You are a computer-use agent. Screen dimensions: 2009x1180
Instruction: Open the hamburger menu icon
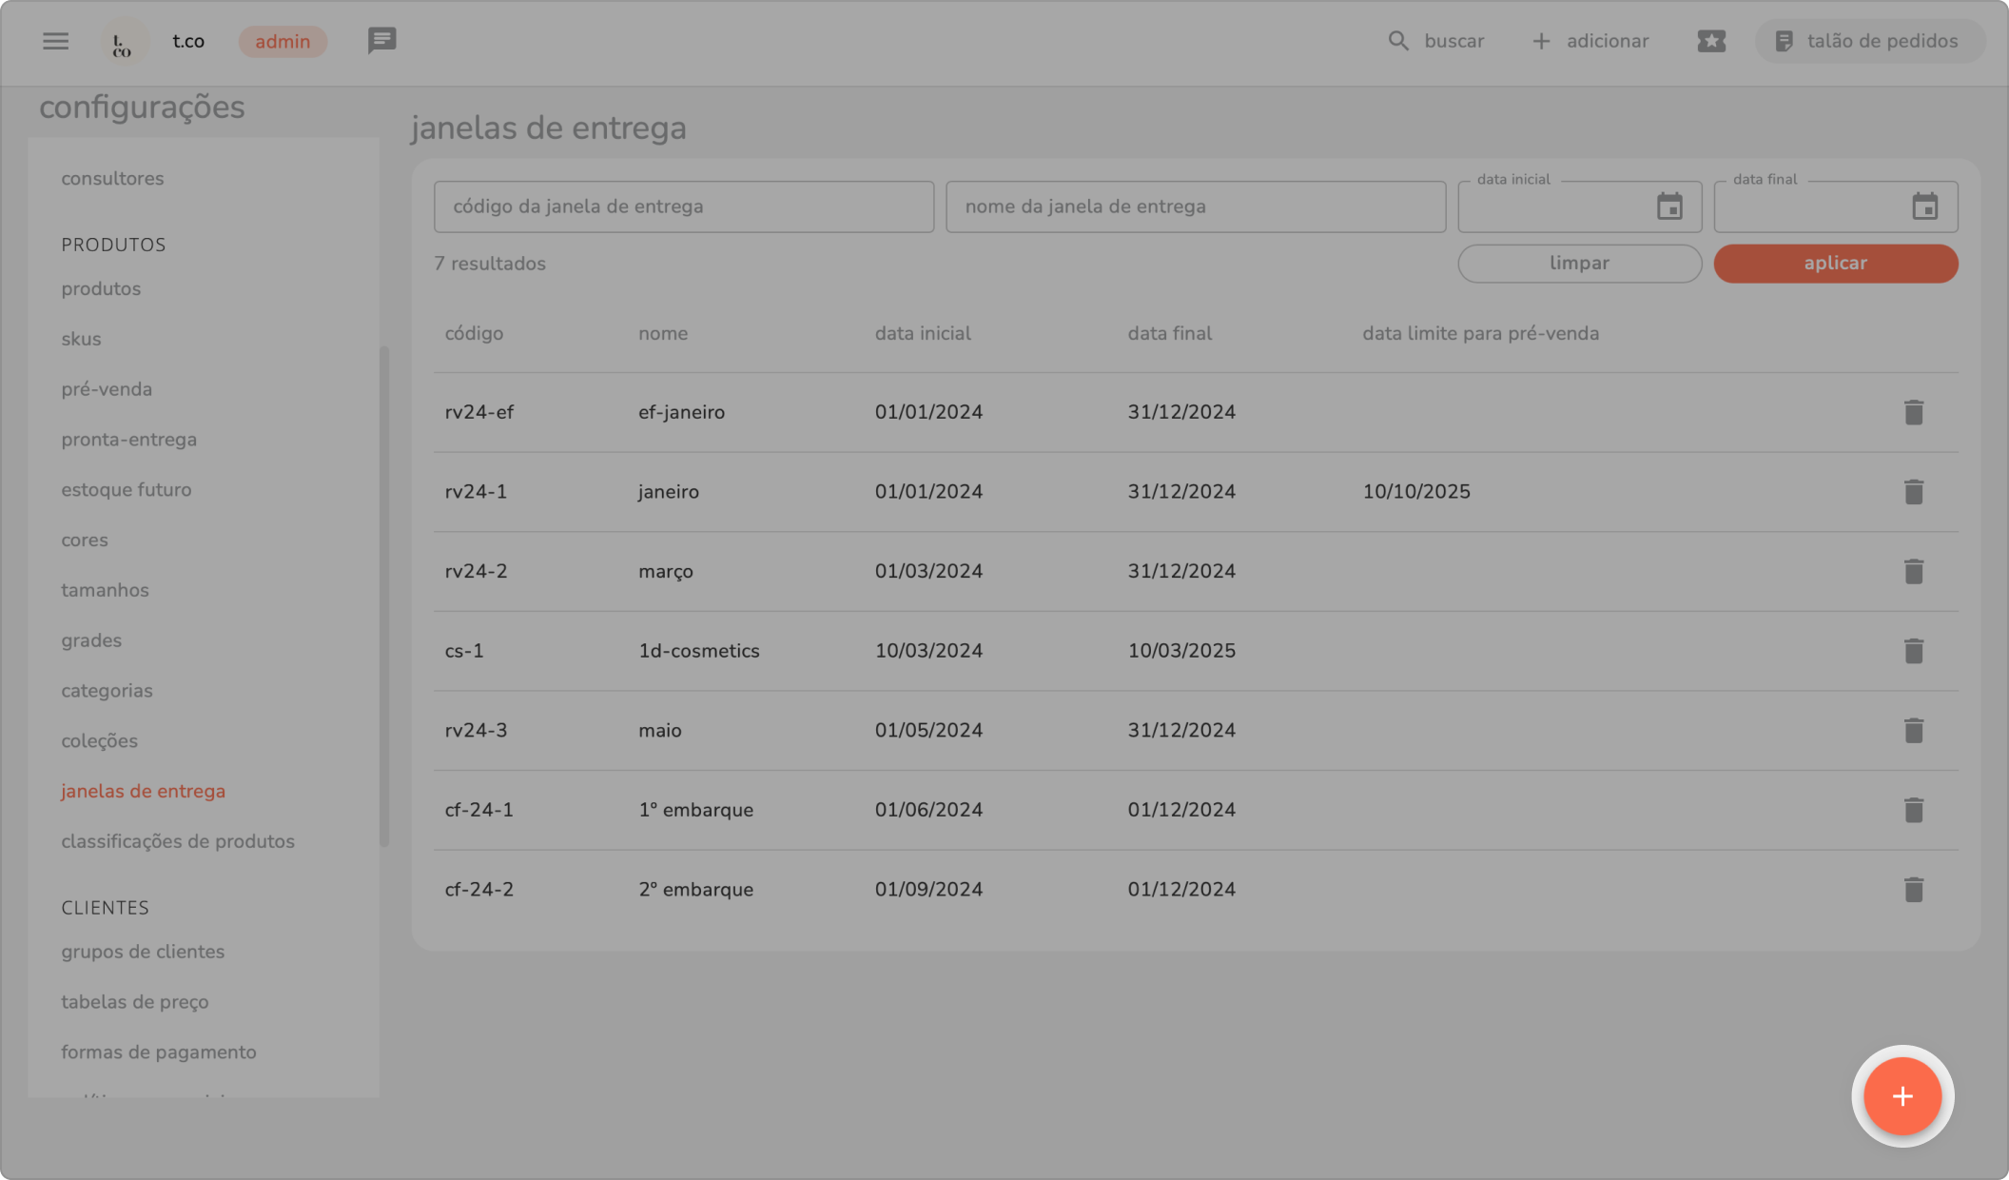pos(55,41)
